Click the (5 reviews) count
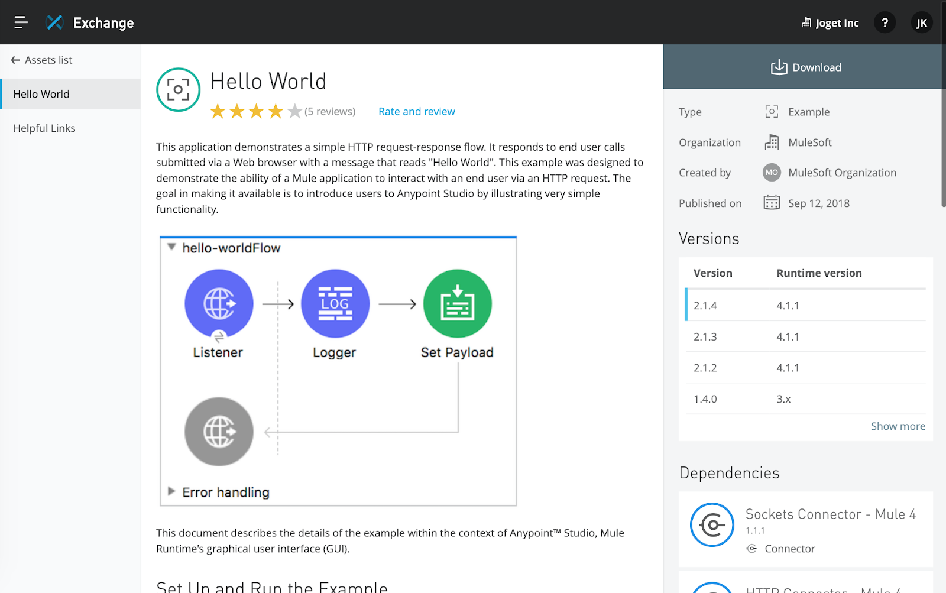This screenshot has height=593, width=946. click(330, 111)
